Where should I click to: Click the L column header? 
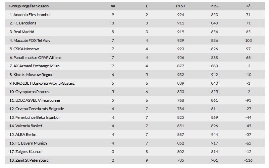[147, 6]
